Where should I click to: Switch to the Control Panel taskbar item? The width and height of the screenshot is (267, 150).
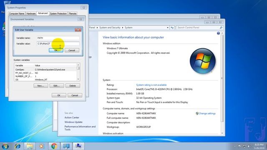(x=66, y=146)
